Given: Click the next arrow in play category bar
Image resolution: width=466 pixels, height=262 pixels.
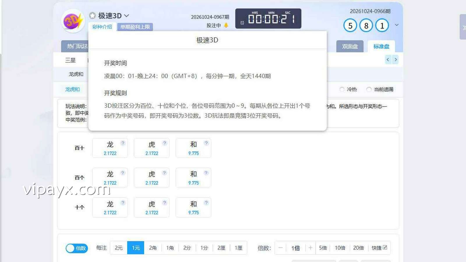Looking at the screenshot, I should click(396, 59).
